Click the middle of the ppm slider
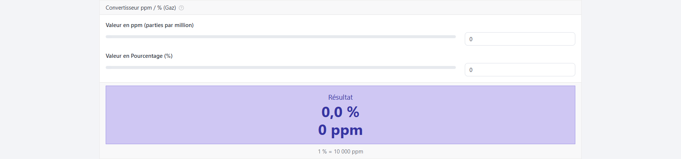The width and height of the screenshot is (681, 159). [281, 37]
